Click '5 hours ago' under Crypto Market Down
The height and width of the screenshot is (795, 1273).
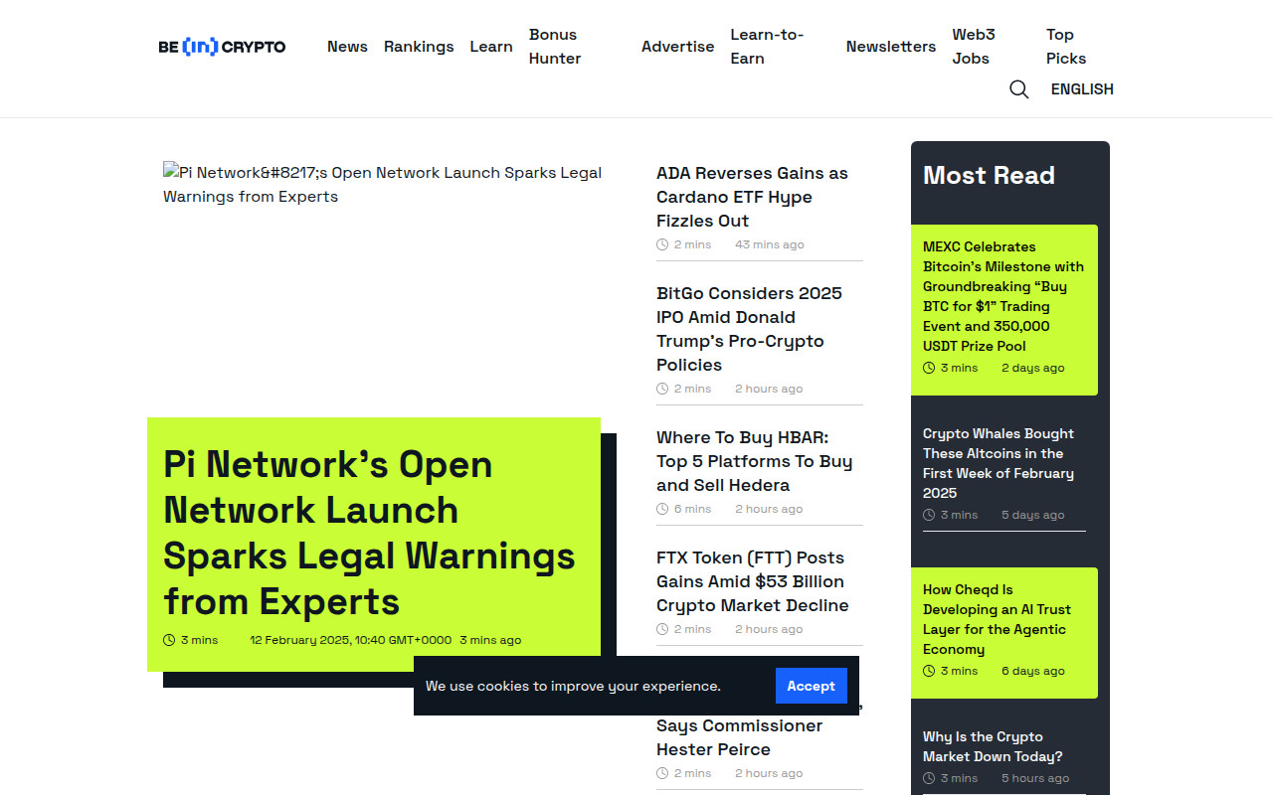[x=1035, y=778]
